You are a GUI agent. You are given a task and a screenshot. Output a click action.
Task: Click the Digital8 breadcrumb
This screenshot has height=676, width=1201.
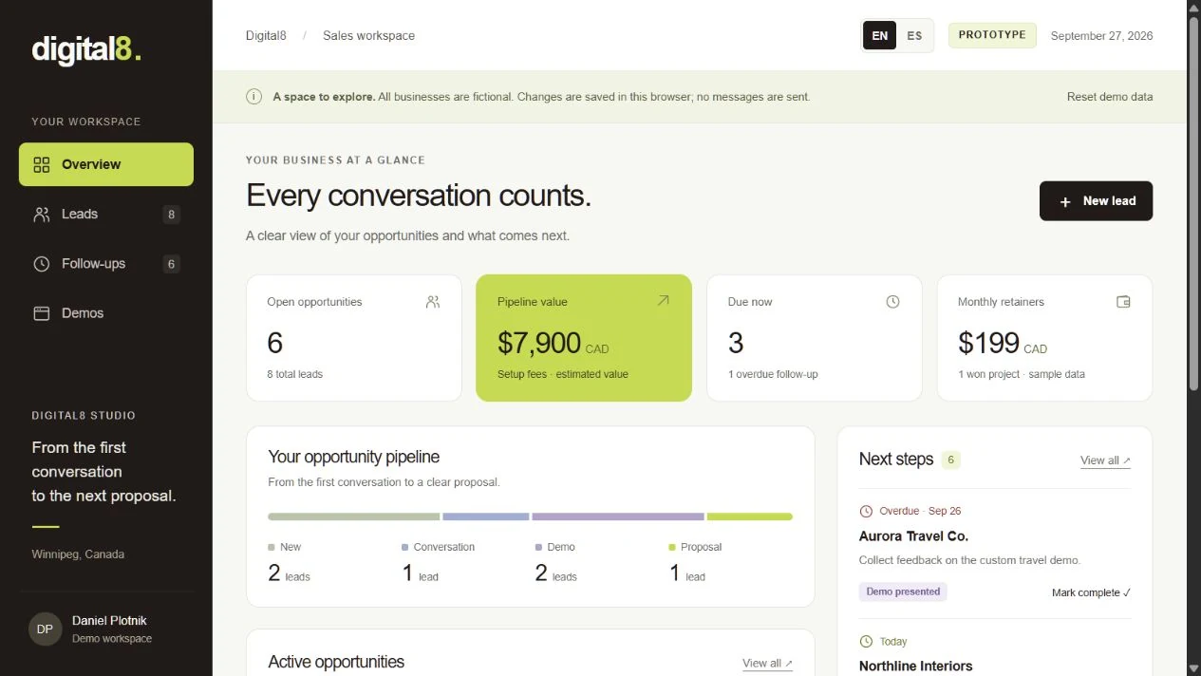[x=266, y=36]
